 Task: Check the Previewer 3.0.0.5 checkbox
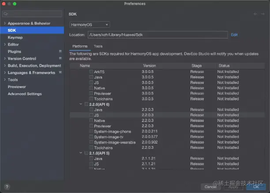coord(91,93)
